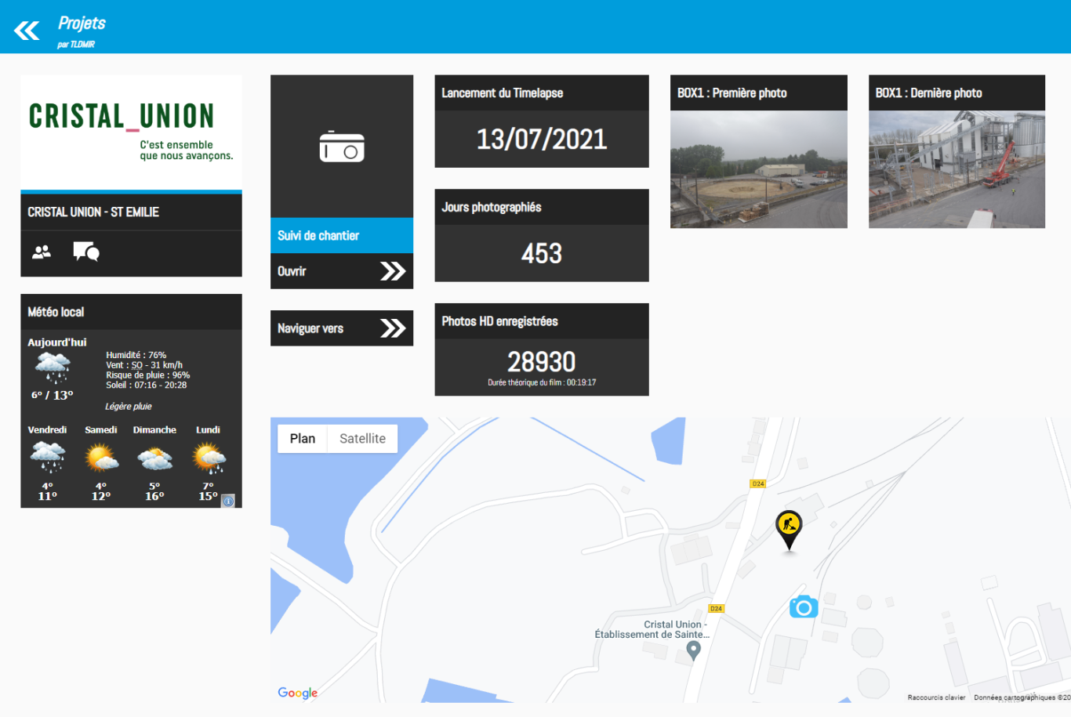Click today's rain cloud weather icon

tap(53, 368)
